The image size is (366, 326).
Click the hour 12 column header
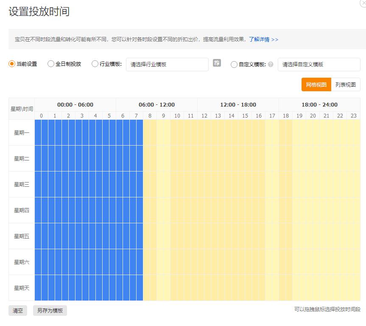[204, 115]
